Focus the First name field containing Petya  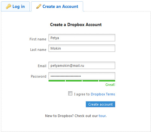[82, 38]
